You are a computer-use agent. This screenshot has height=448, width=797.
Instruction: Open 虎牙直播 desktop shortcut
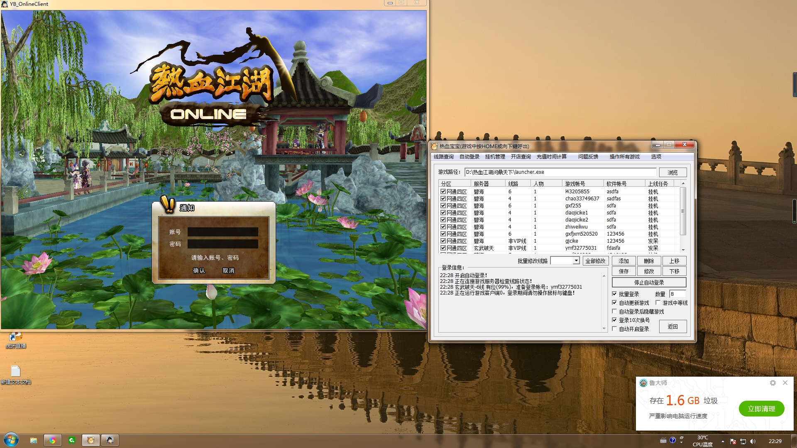click(16, 340)
